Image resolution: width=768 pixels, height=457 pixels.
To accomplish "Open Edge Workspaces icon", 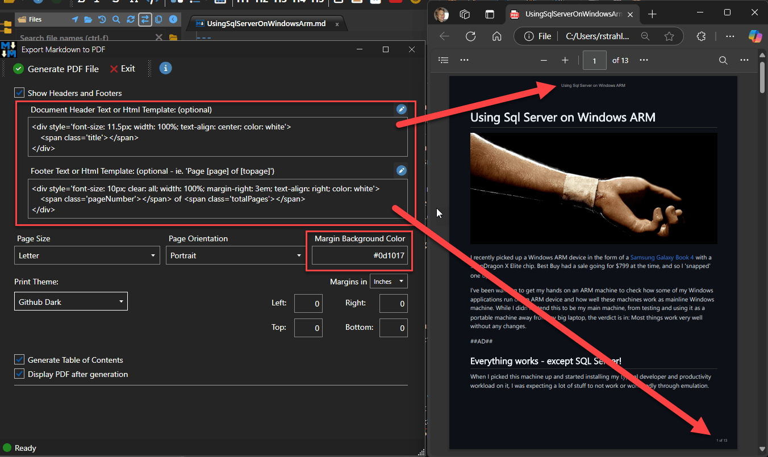I will [465, 14].
